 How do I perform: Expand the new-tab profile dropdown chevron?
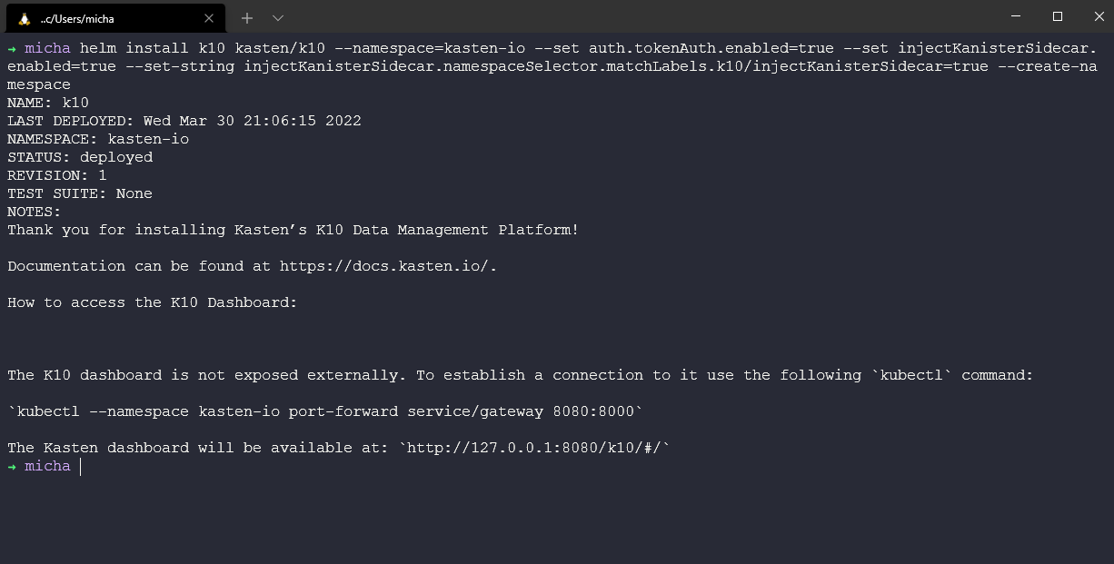point(278,18)
